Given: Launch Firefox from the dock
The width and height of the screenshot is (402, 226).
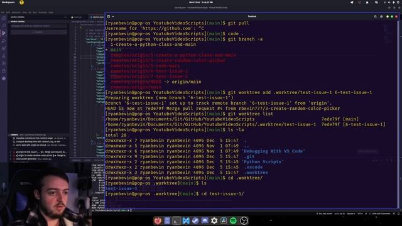Looking at the screenshot, I should click(158, 220).
